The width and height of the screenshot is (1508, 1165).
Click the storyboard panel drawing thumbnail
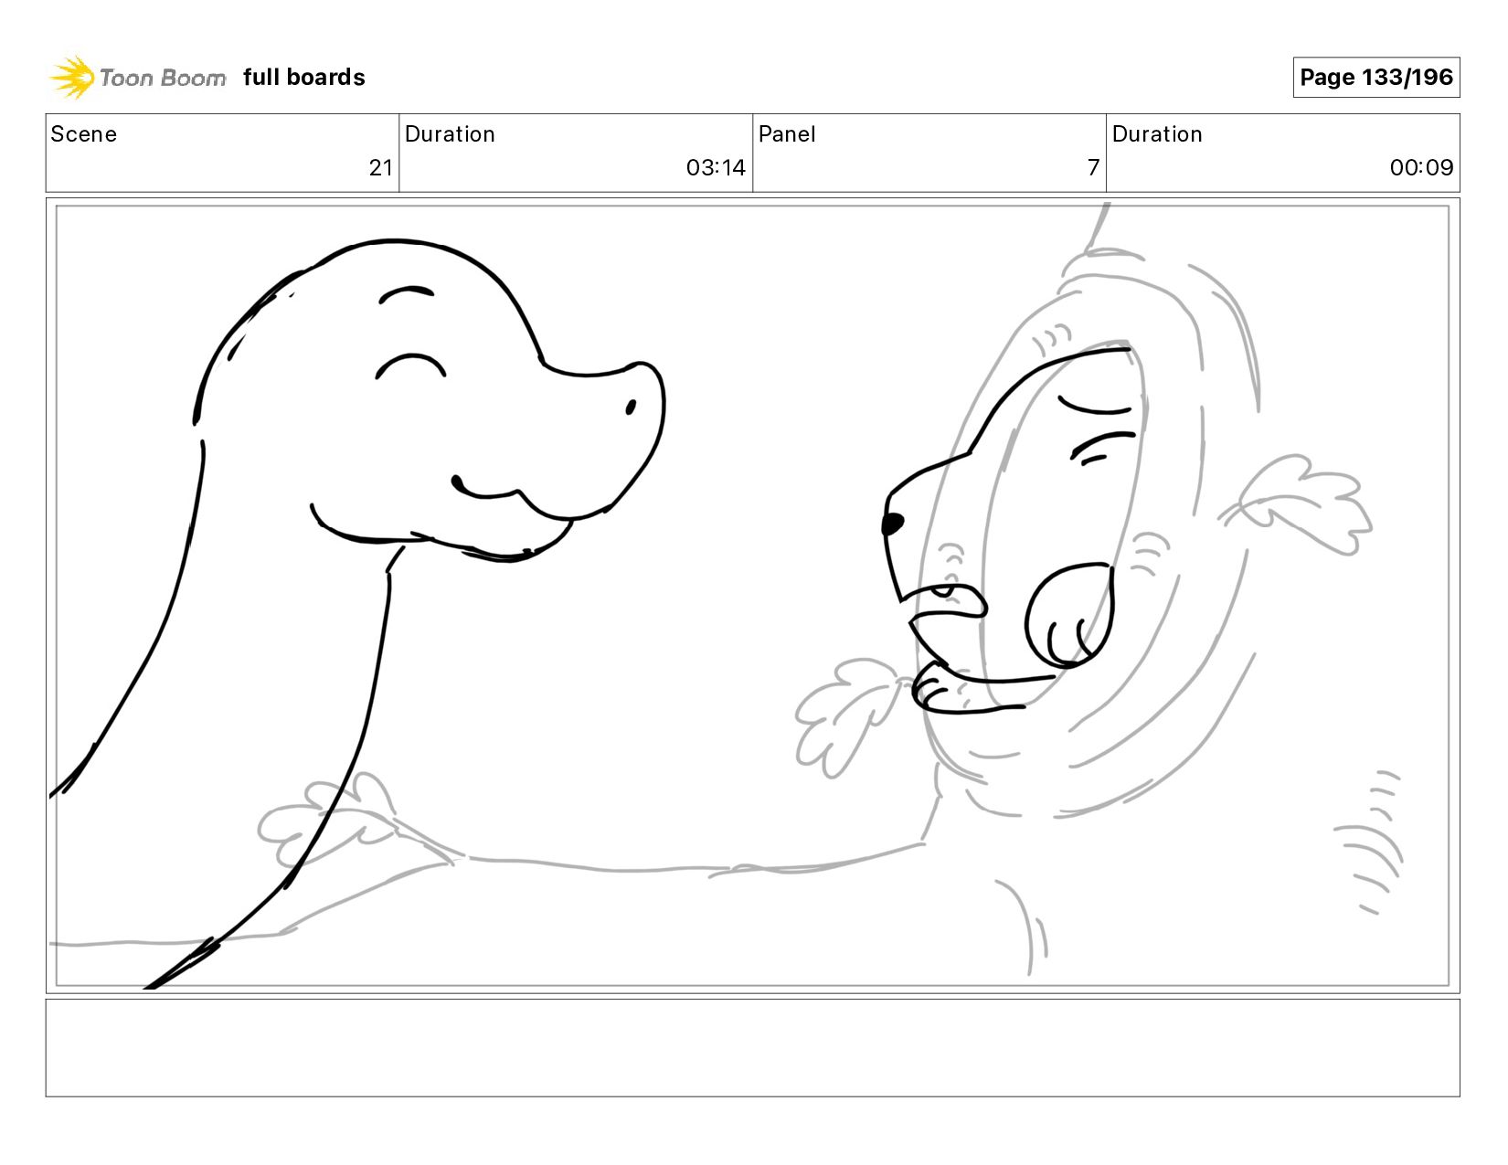click(x=753, y=596)
